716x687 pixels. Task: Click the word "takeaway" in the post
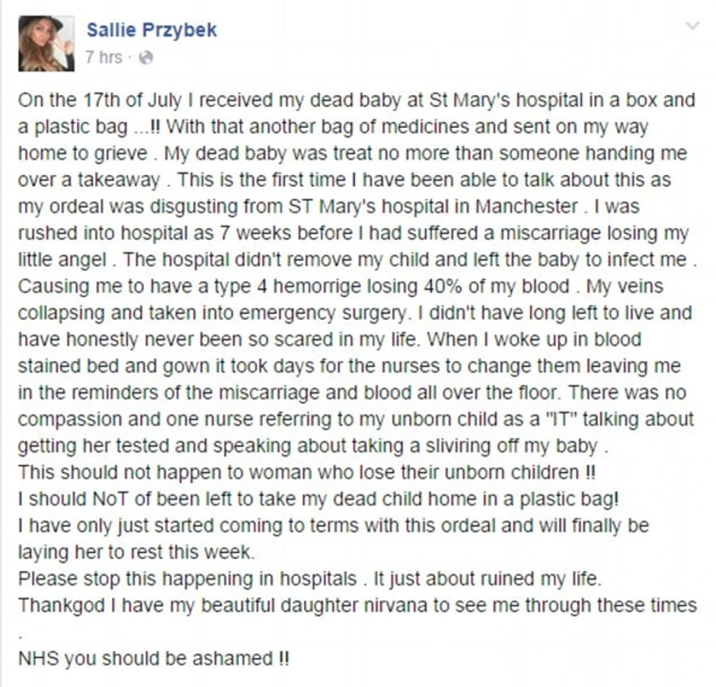point(120,181)
